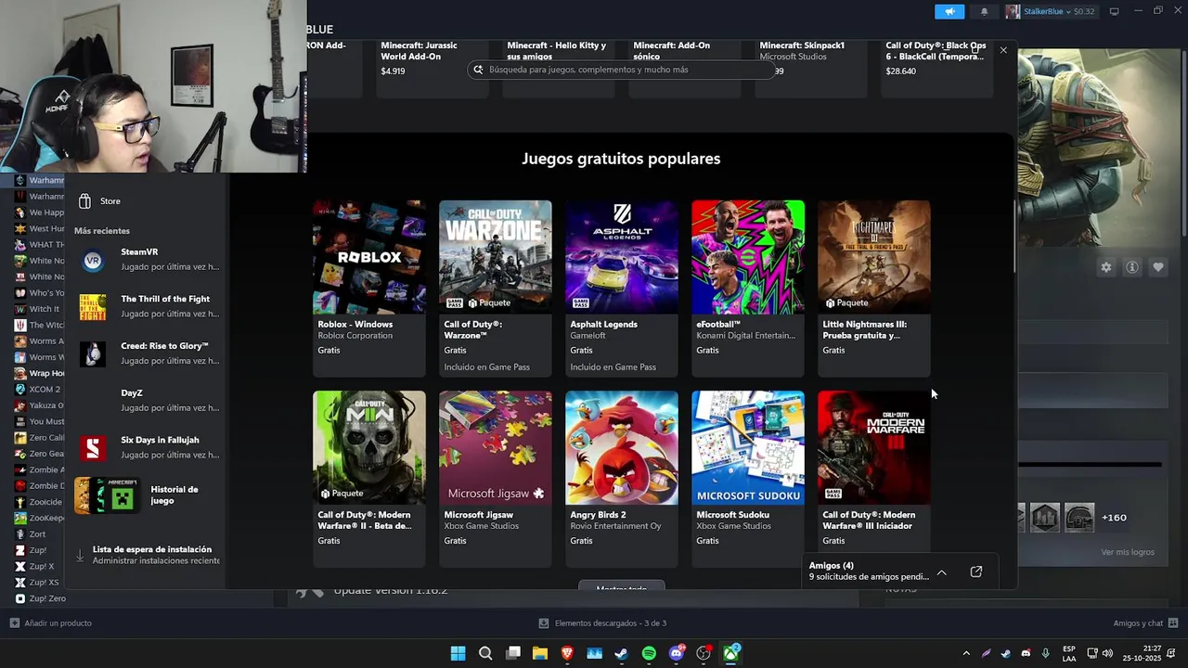Open DayZ from recent games

148,401
